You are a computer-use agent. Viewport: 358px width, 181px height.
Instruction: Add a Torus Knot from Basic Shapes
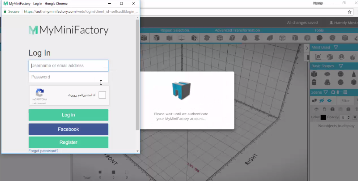pyautogui.click(x=327, y=82)
